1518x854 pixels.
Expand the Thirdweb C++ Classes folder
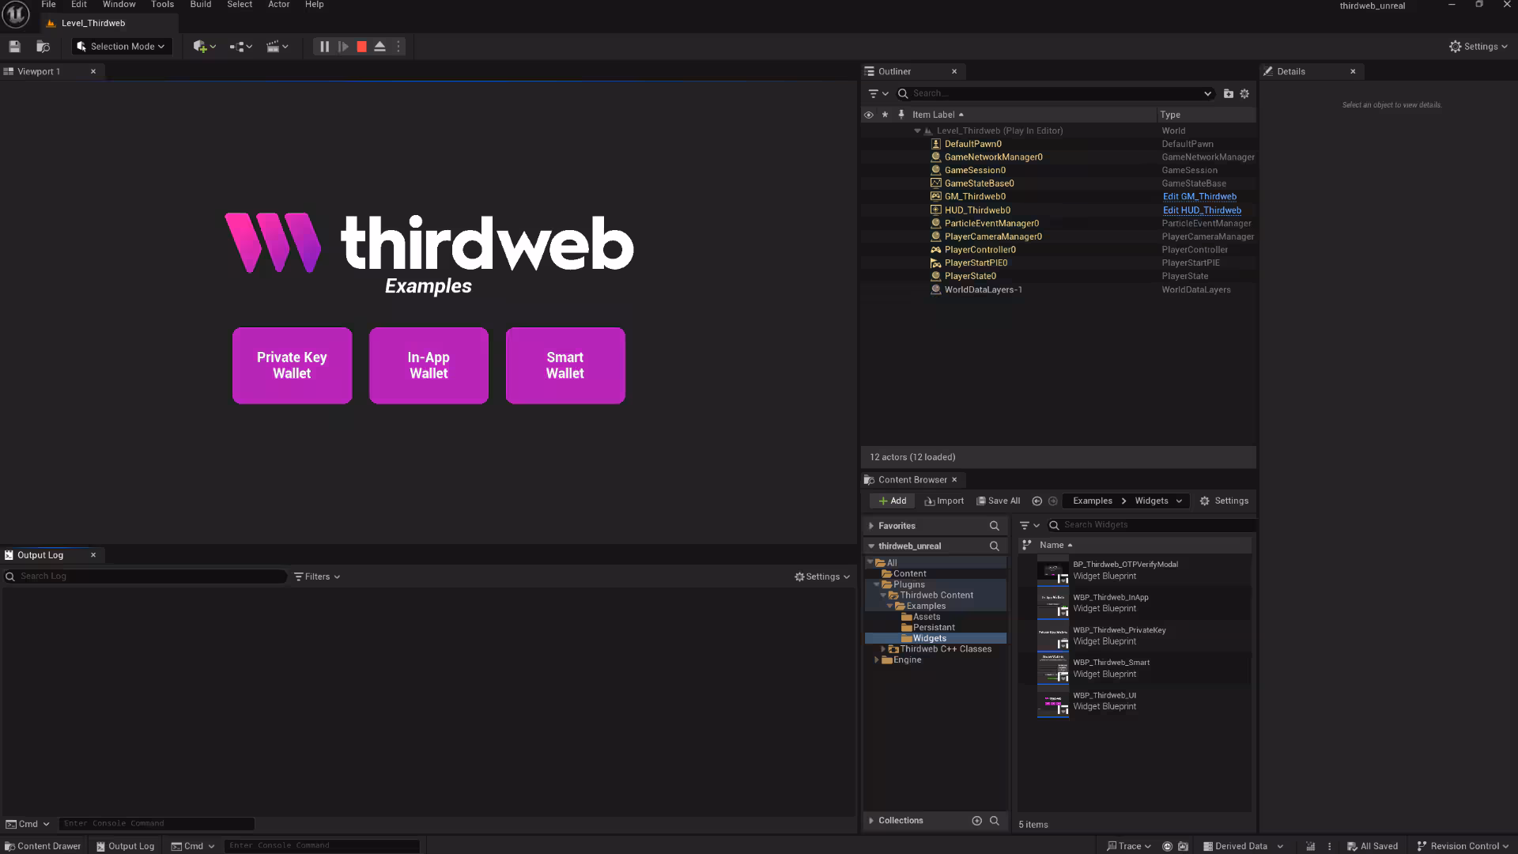(883, 649)
